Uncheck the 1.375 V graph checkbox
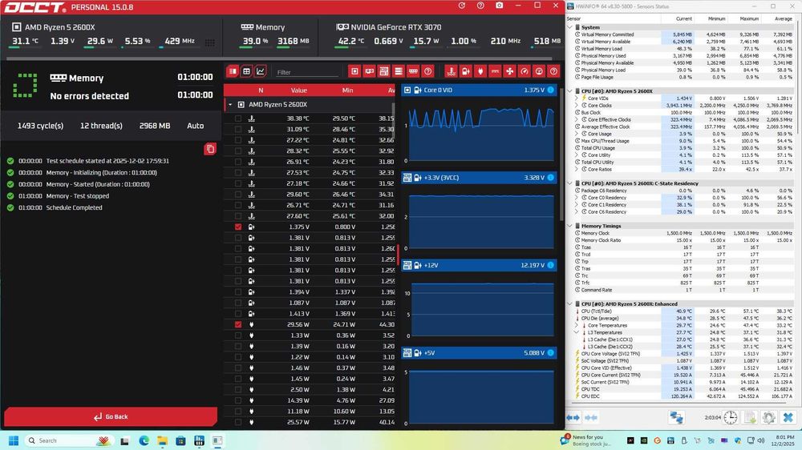Screen dimensions: 802x450 click(x=238, y=227)
